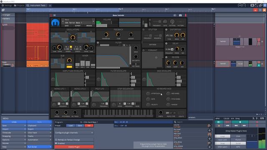Adjust the filter resonance vertical slider

coord(131,57)
